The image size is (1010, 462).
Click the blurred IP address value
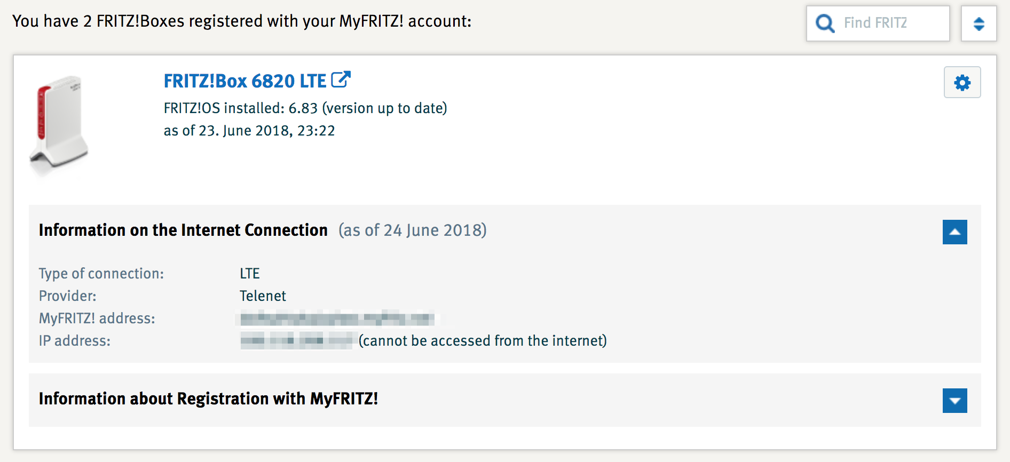297,340
